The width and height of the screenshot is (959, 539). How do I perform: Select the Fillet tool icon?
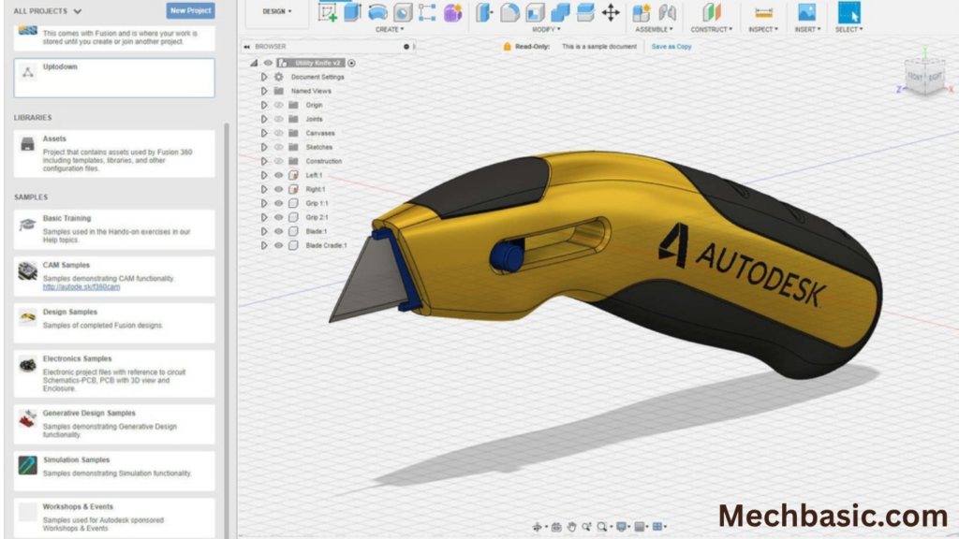(x=509, y=12)
